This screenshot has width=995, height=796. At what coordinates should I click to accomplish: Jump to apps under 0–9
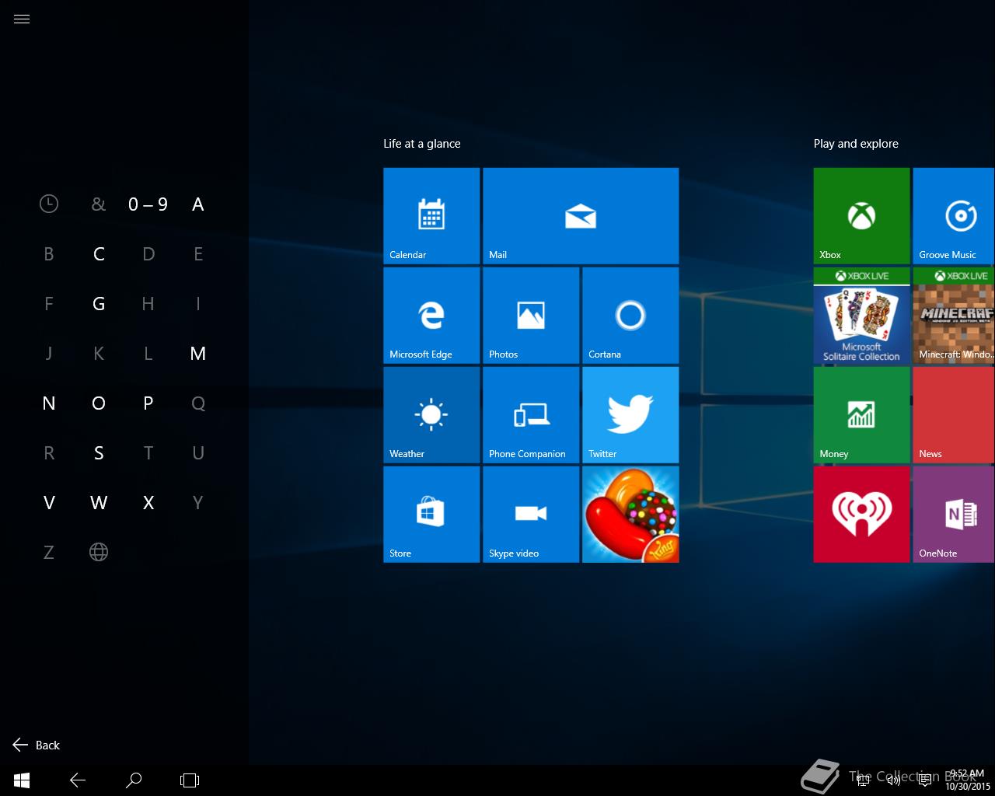pos(148,204)
